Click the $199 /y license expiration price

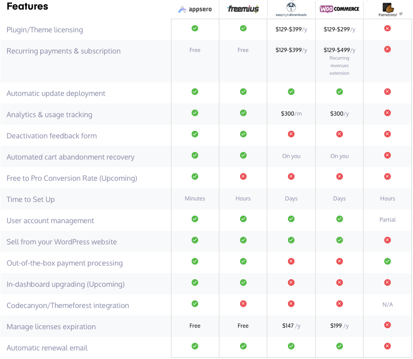[x=339, y=326]
